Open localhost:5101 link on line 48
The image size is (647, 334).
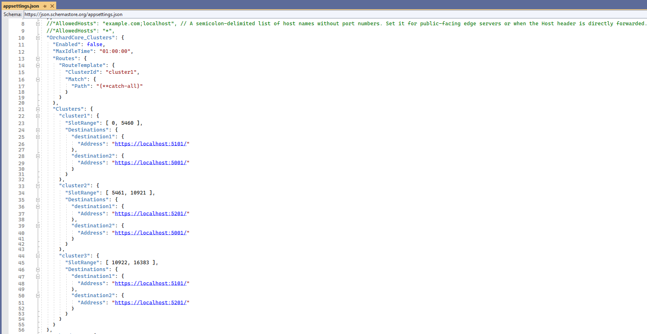click(x=151, y=283)
